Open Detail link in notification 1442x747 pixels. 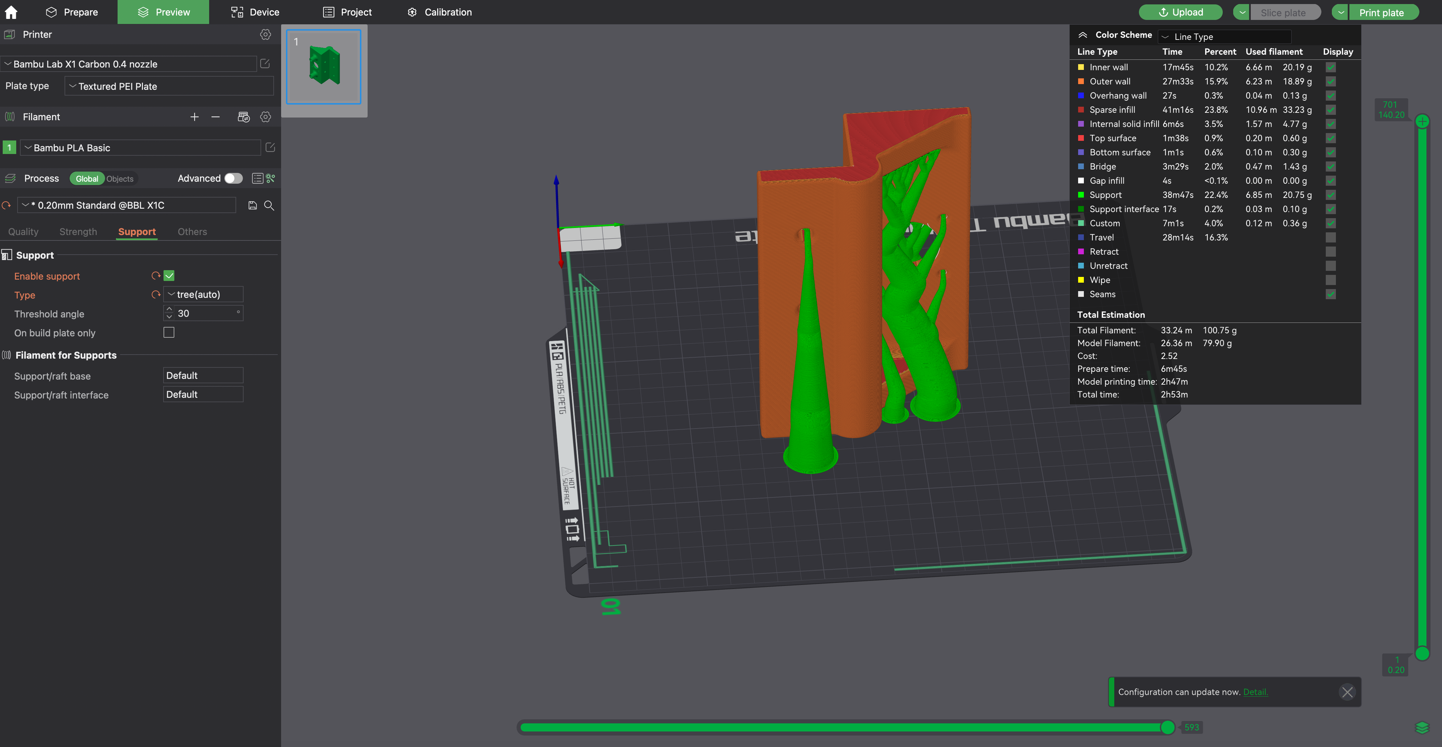click(x=1255, y=692)
